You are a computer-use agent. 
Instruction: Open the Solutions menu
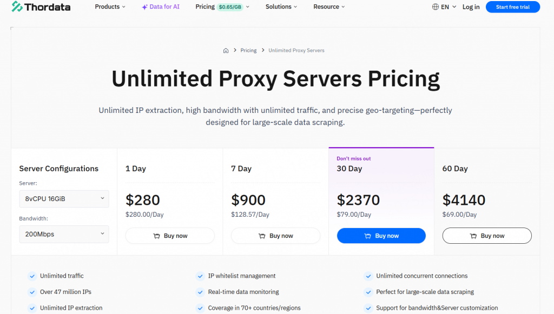tap(281, 6)
